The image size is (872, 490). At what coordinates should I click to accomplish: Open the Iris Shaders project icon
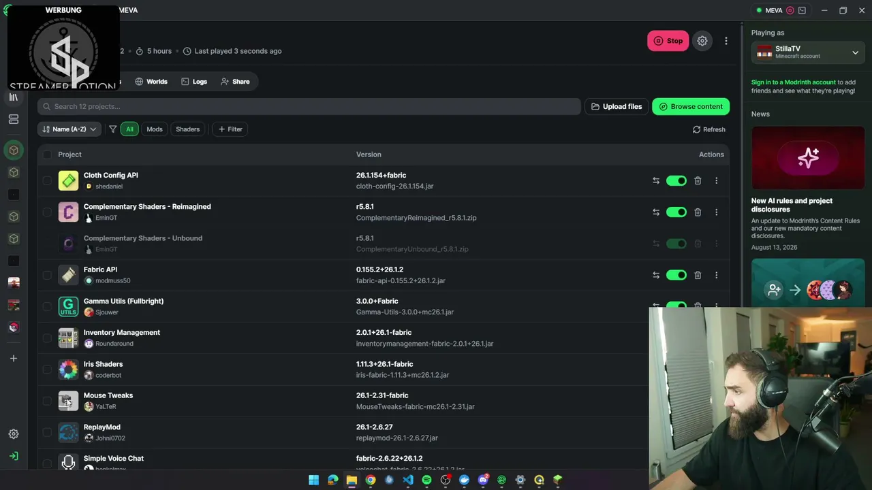[x=68, y=370]
